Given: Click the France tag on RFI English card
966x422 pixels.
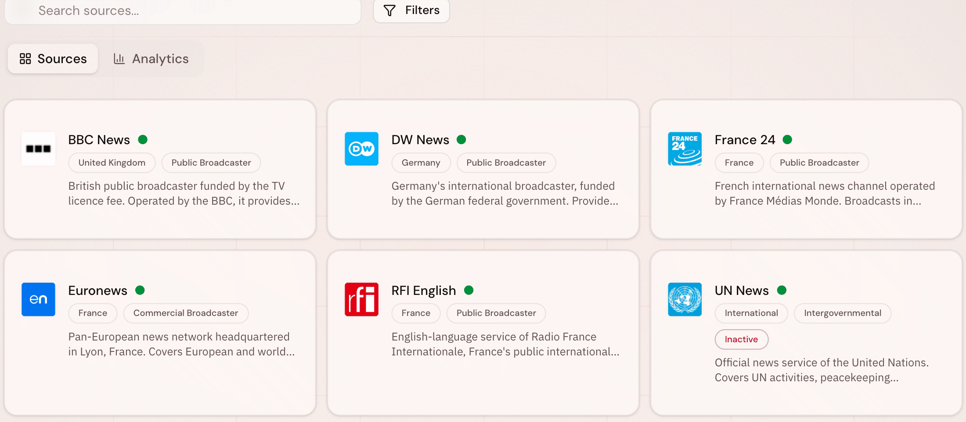Looking at the screenshot, I should [416, 313].
